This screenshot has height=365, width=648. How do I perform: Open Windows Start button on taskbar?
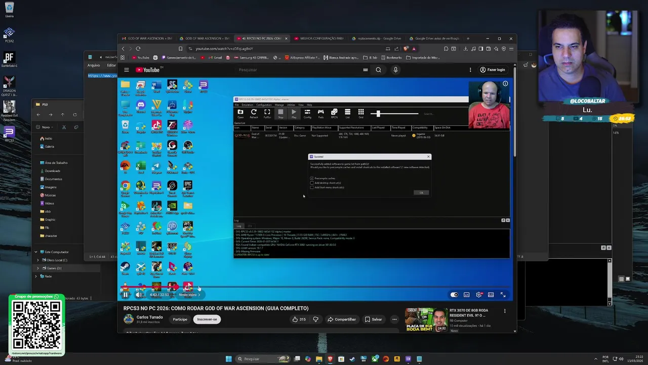[228, 359]
